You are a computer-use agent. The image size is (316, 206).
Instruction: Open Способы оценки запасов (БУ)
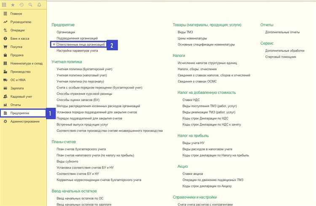(x=78, y=100)
